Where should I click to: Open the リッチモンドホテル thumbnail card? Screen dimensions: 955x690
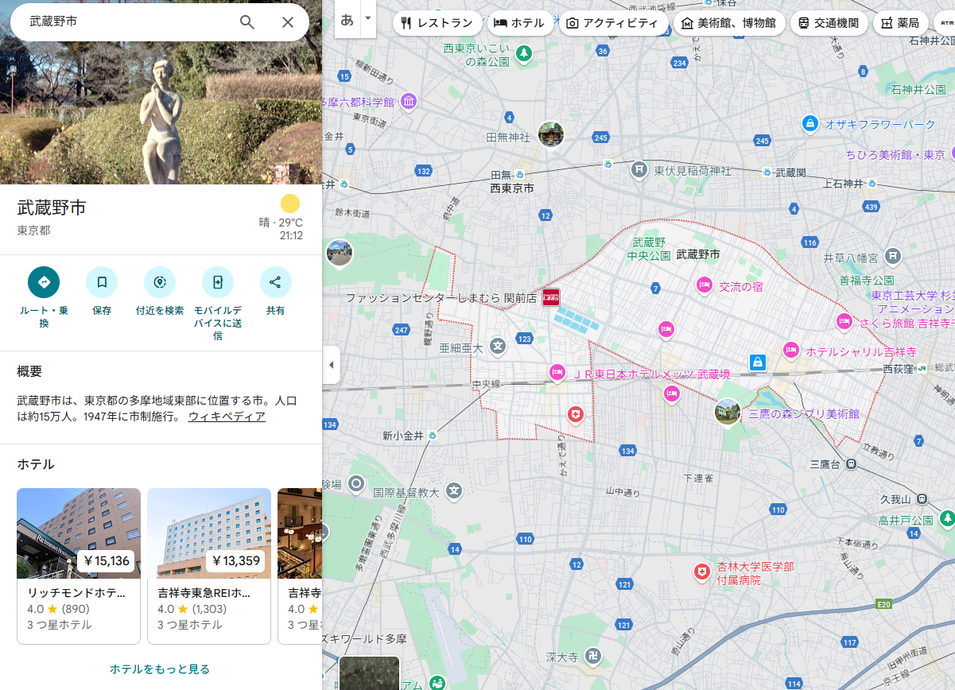(79, 565)
